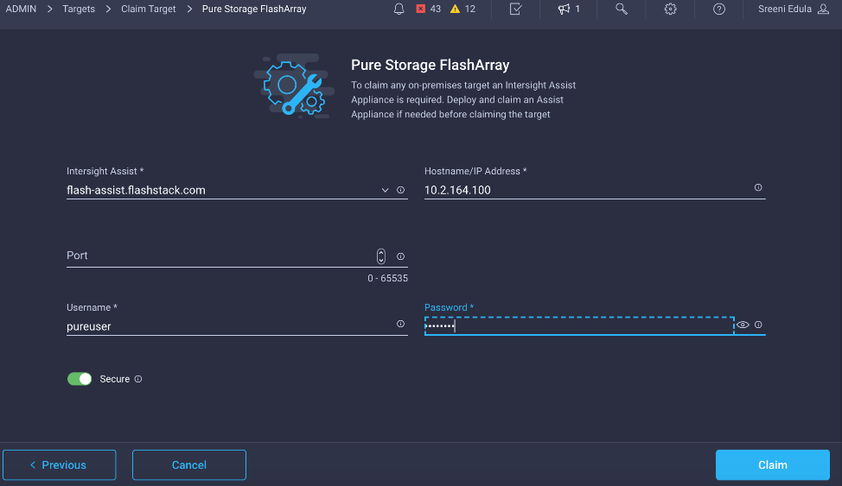Adjust the Port stepper arrows

[x=380, y=256]
